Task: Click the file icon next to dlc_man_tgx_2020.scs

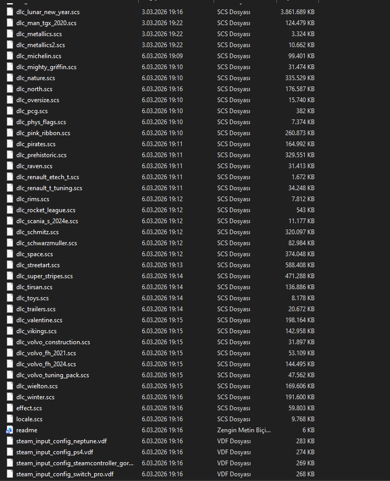Action: pyautogui.click(x=10, y=23)
